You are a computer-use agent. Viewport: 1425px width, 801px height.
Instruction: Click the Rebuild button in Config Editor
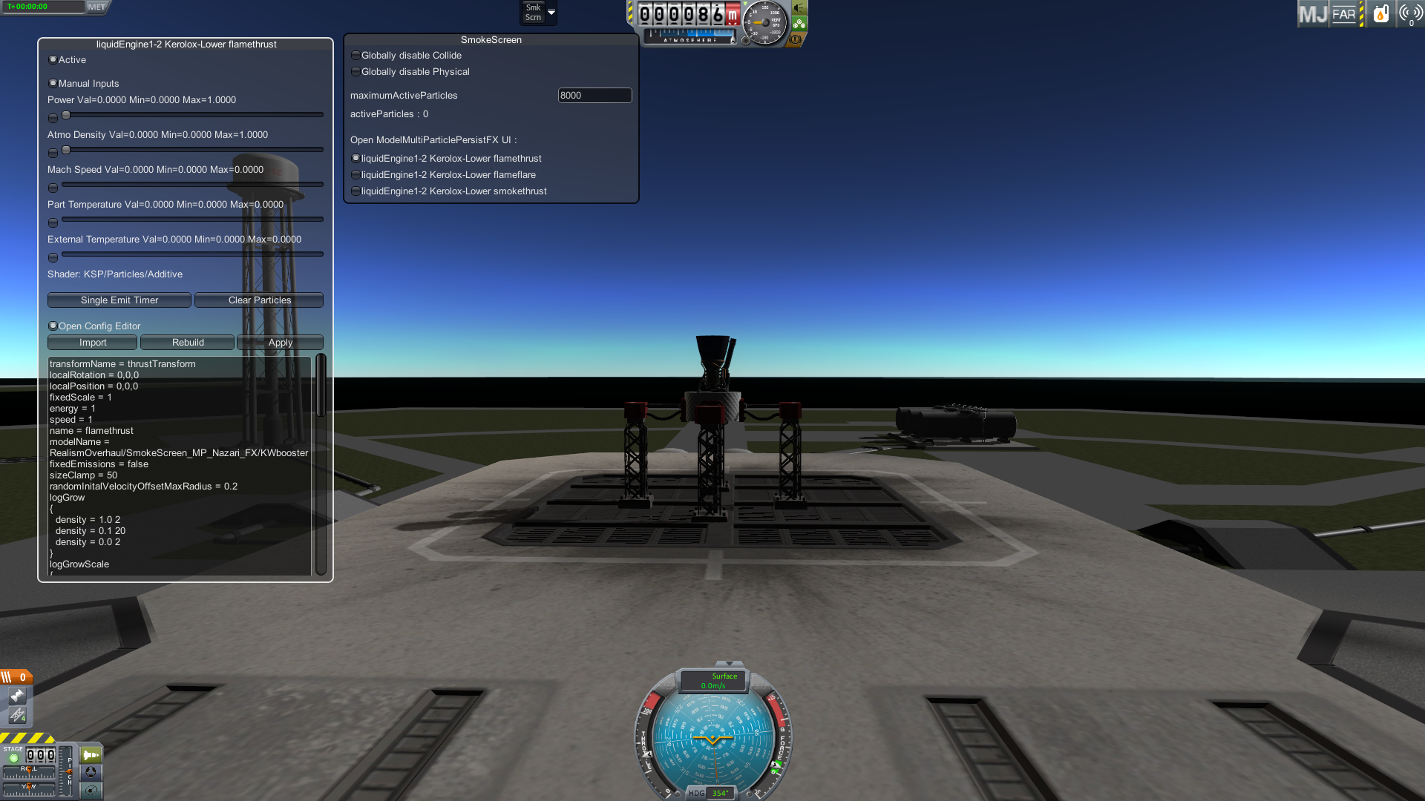pos(187,343)
